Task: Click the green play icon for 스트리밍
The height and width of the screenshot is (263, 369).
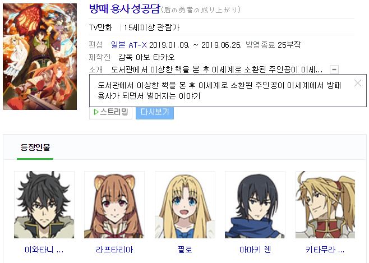Action: tap(96, 112)
